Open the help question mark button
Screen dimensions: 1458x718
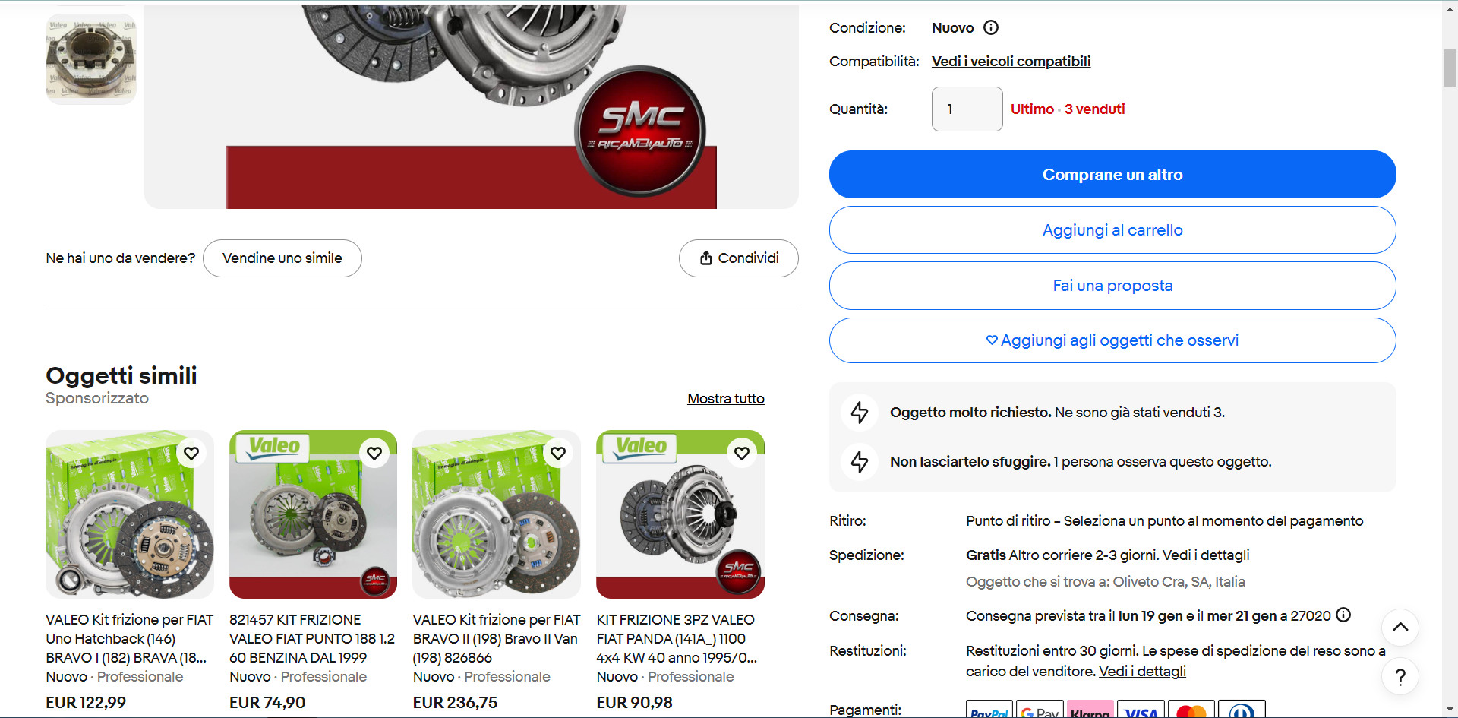coord(1400,676)
